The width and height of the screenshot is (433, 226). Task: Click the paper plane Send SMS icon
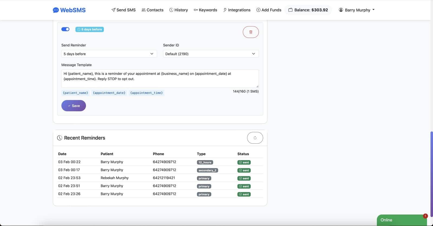[x=113, y=10]
